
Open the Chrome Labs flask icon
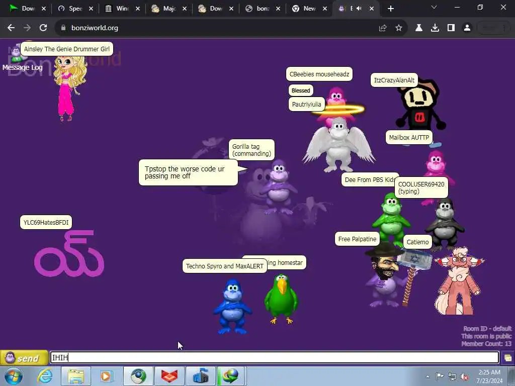(419, 28)
